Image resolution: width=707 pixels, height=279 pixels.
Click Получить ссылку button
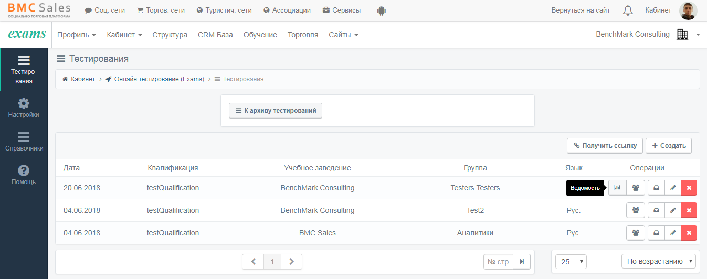pos(605,146)
